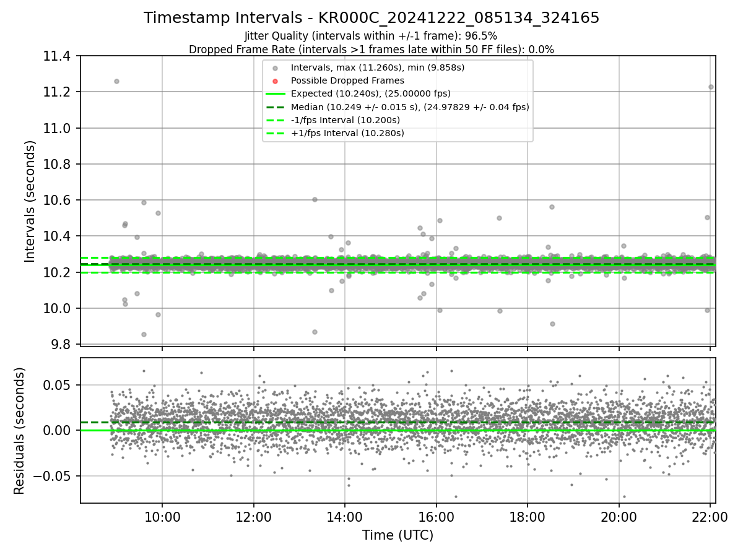
Task: Click the minimum interval point near 9.86s
Action: [144, 334]
